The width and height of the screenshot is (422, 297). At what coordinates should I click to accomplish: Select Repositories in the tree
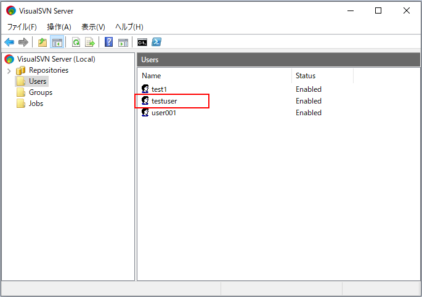pos(49,70)
